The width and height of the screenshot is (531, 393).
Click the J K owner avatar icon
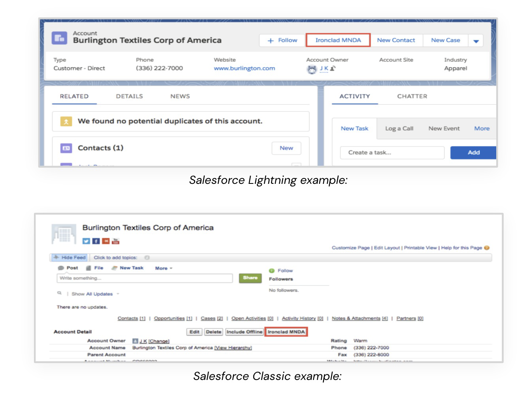[x=312, y=69]
